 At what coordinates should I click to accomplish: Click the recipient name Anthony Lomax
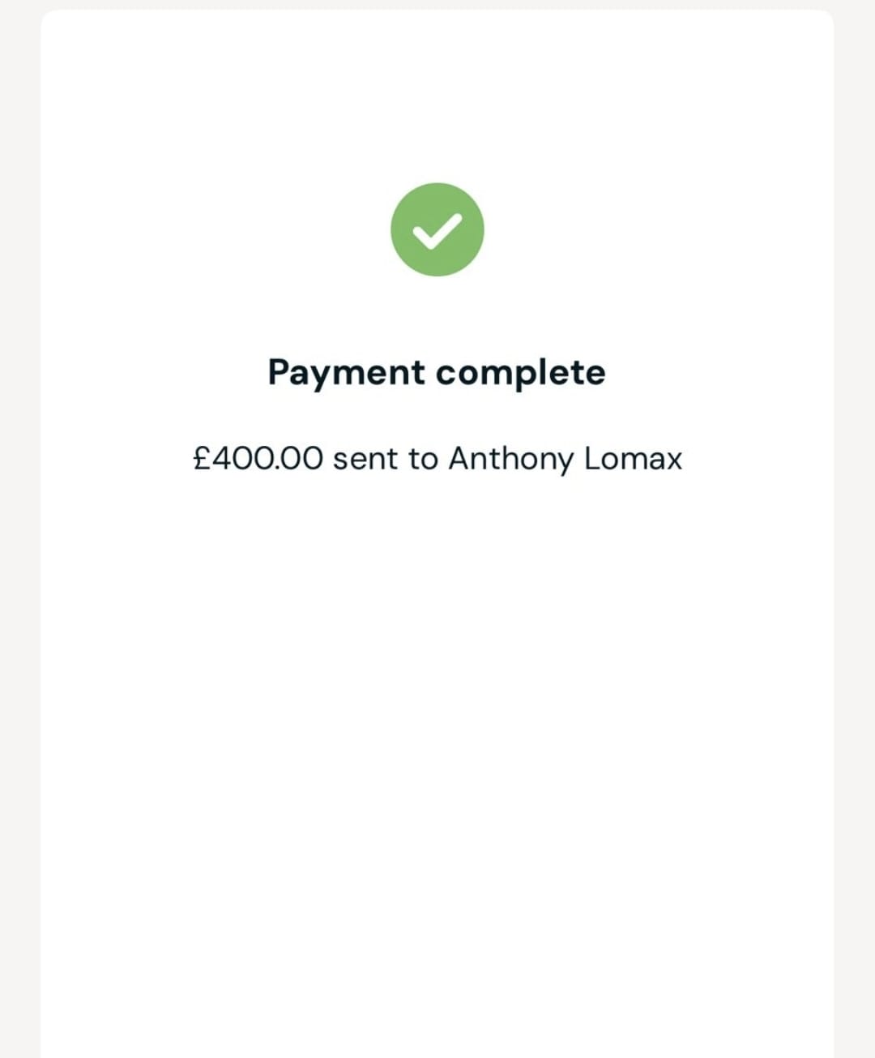[x=565, y=459]
